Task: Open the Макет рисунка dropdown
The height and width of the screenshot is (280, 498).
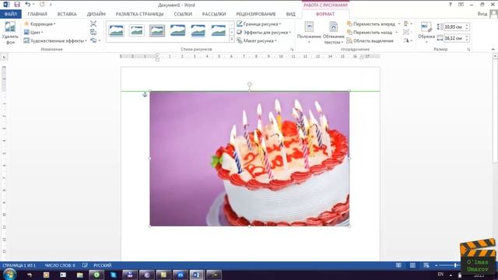Action: click(257, 40)
